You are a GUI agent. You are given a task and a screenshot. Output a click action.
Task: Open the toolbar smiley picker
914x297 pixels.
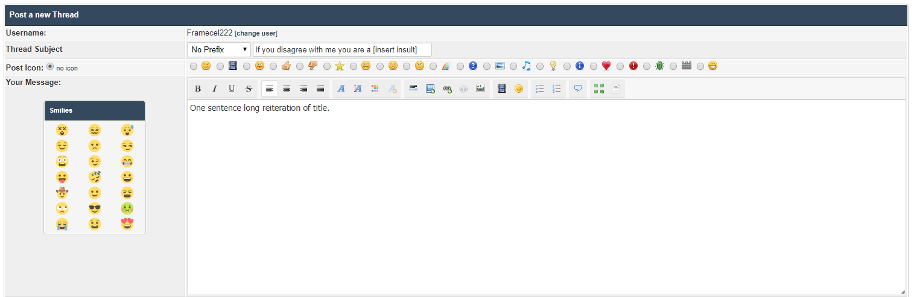519,89
